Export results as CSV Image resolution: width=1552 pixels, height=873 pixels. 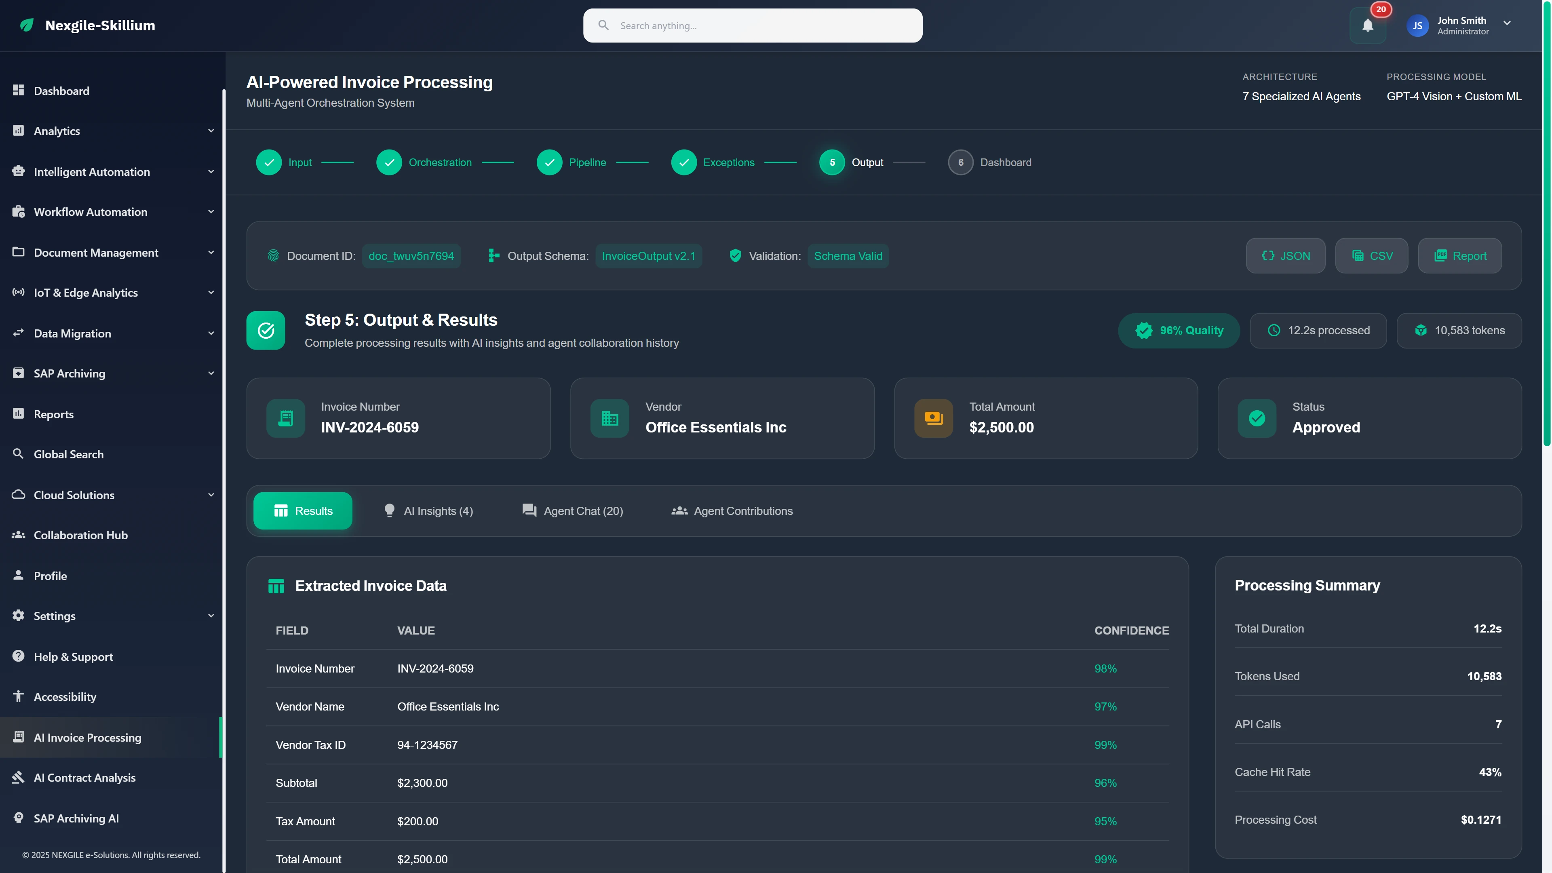1372,255
